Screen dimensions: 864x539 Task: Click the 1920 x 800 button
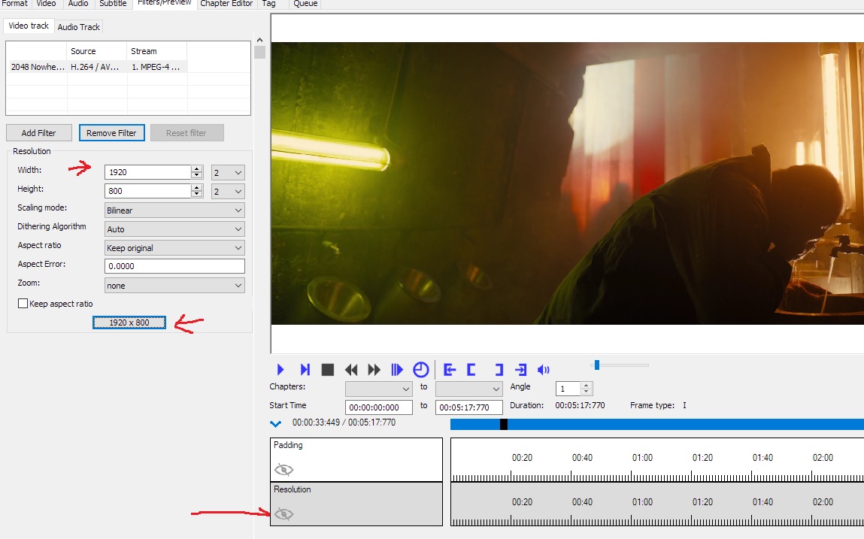pyautogui.click(x=129, y=322)
